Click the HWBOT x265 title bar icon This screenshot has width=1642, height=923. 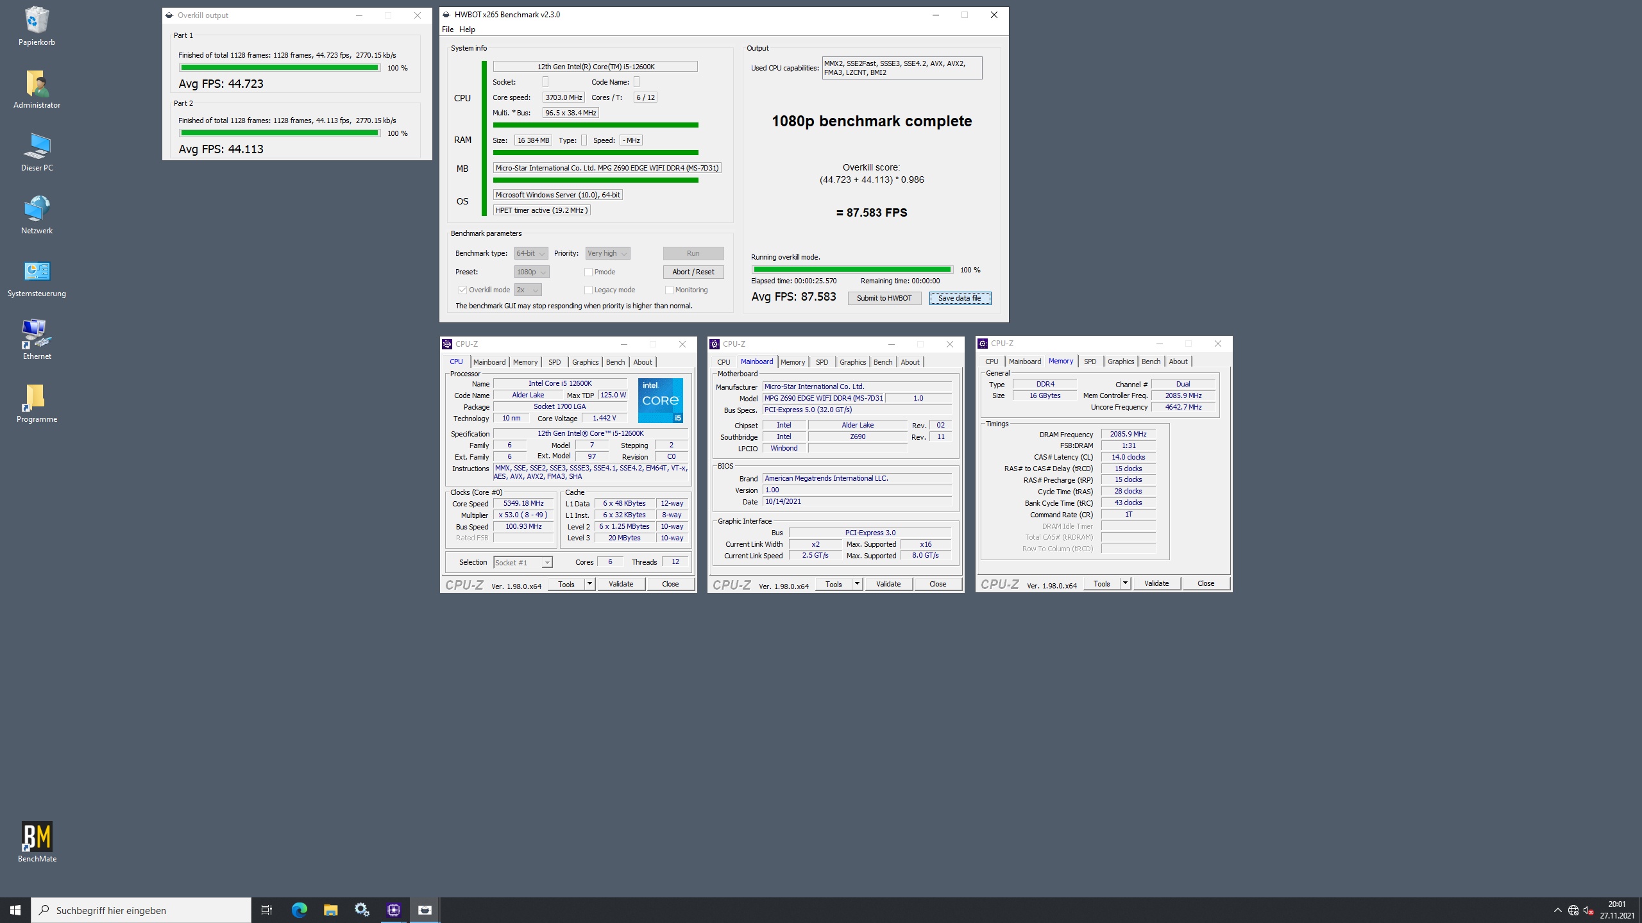tap(446, 15)
